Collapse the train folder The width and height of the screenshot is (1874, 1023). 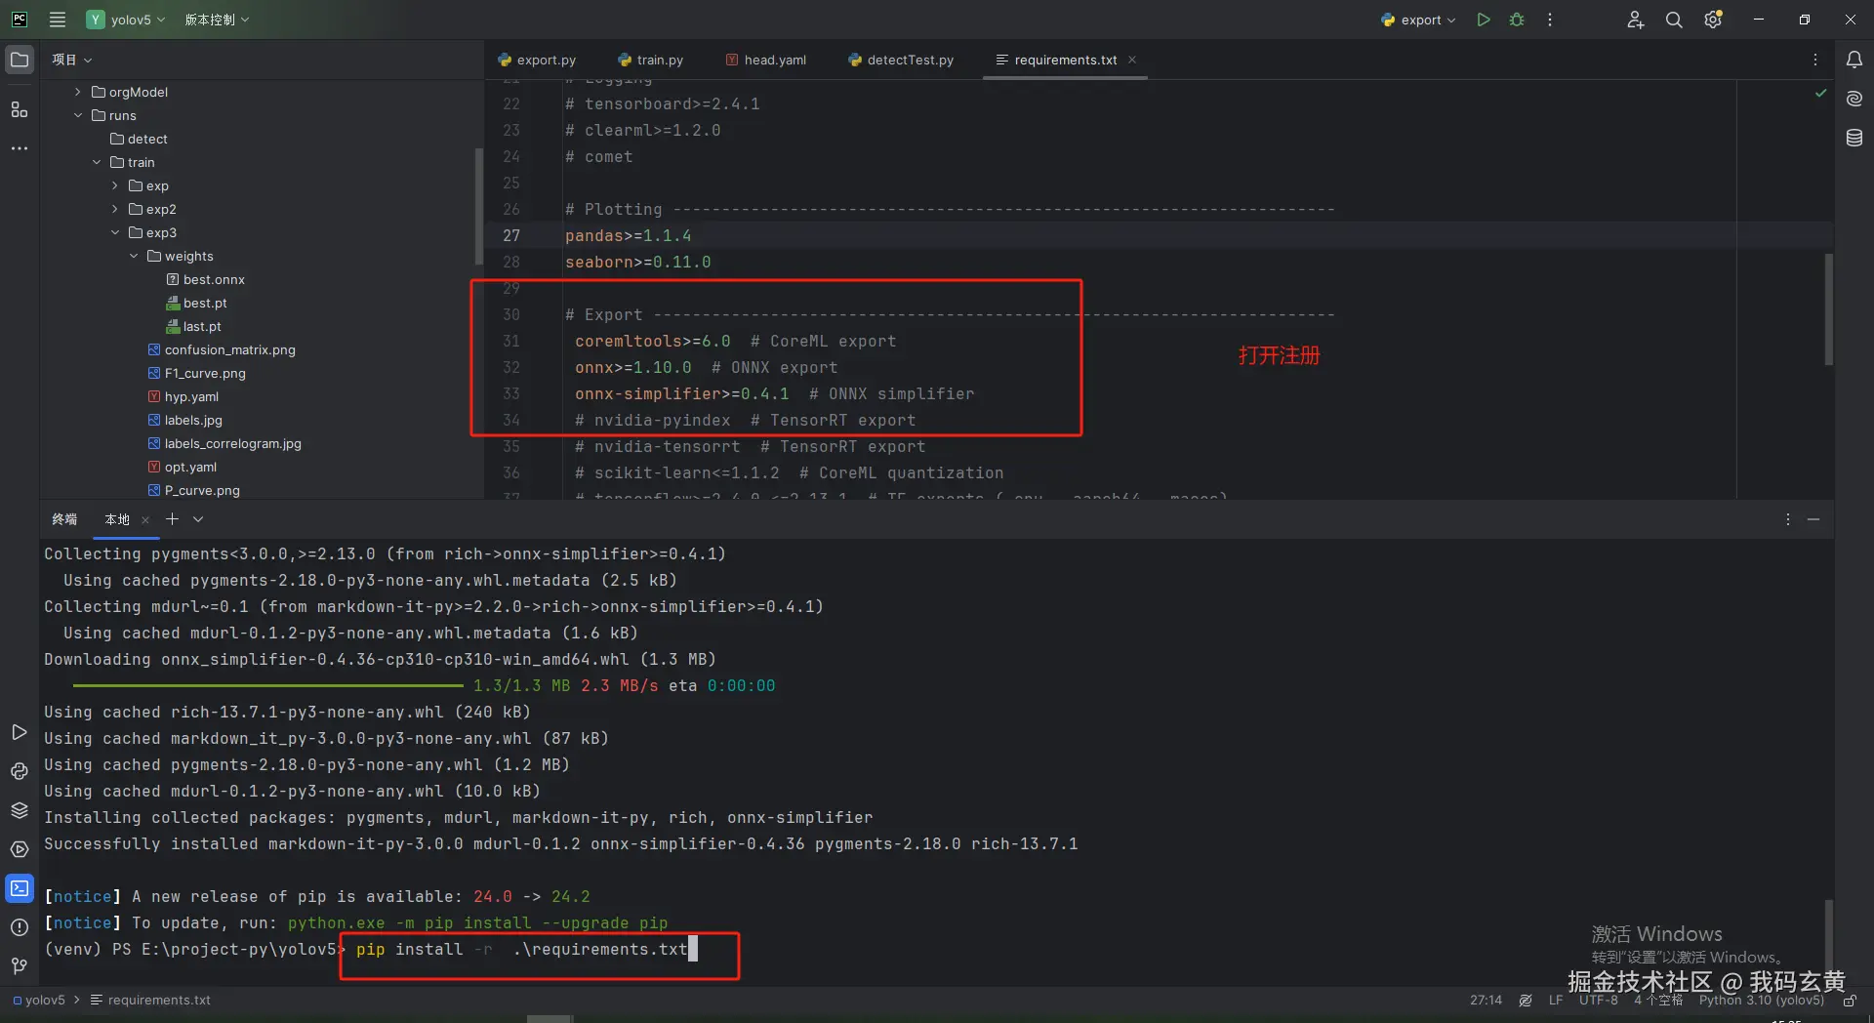click(97, 162)
